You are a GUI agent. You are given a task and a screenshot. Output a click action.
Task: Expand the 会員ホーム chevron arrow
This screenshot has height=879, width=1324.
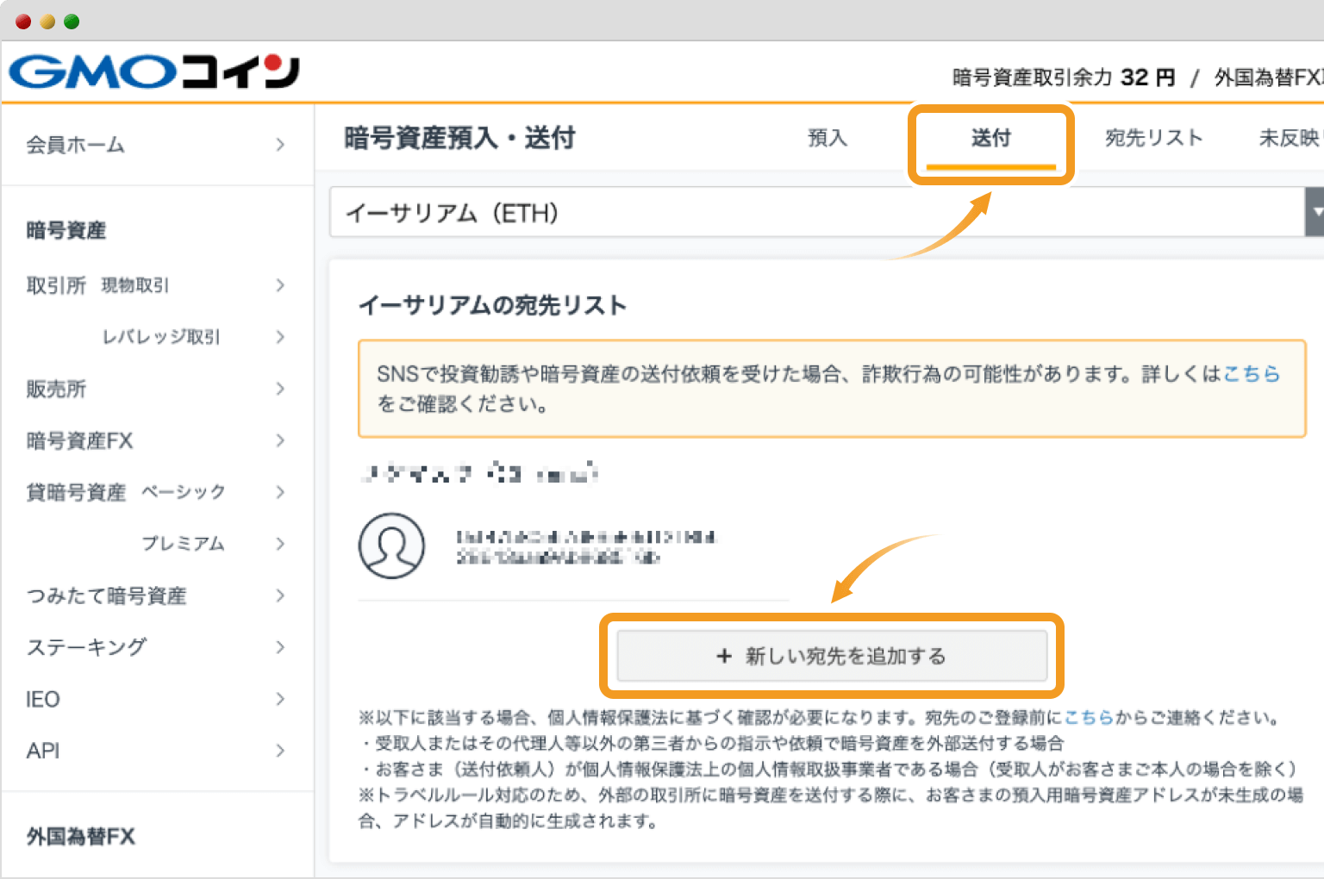coord(280,145)
